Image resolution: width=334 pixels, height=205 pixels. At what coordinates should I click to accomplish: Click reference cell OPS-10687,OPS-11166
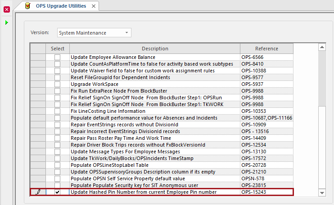click(x=266, y=118)
